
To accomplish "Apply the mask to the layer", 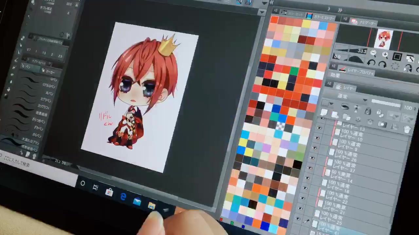I will (x=394, y=127).
